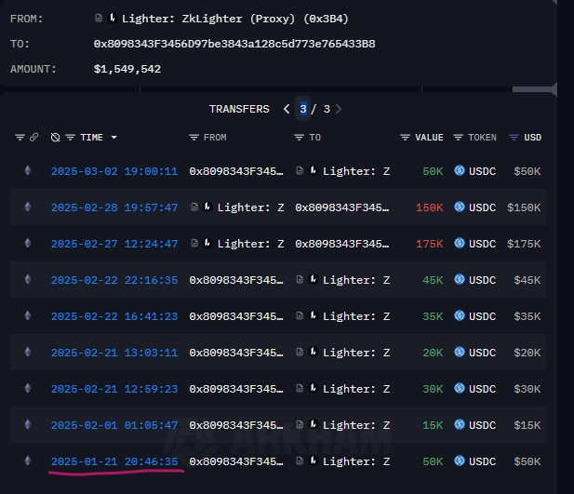Edit the current page number field

[x=303, y=109]
